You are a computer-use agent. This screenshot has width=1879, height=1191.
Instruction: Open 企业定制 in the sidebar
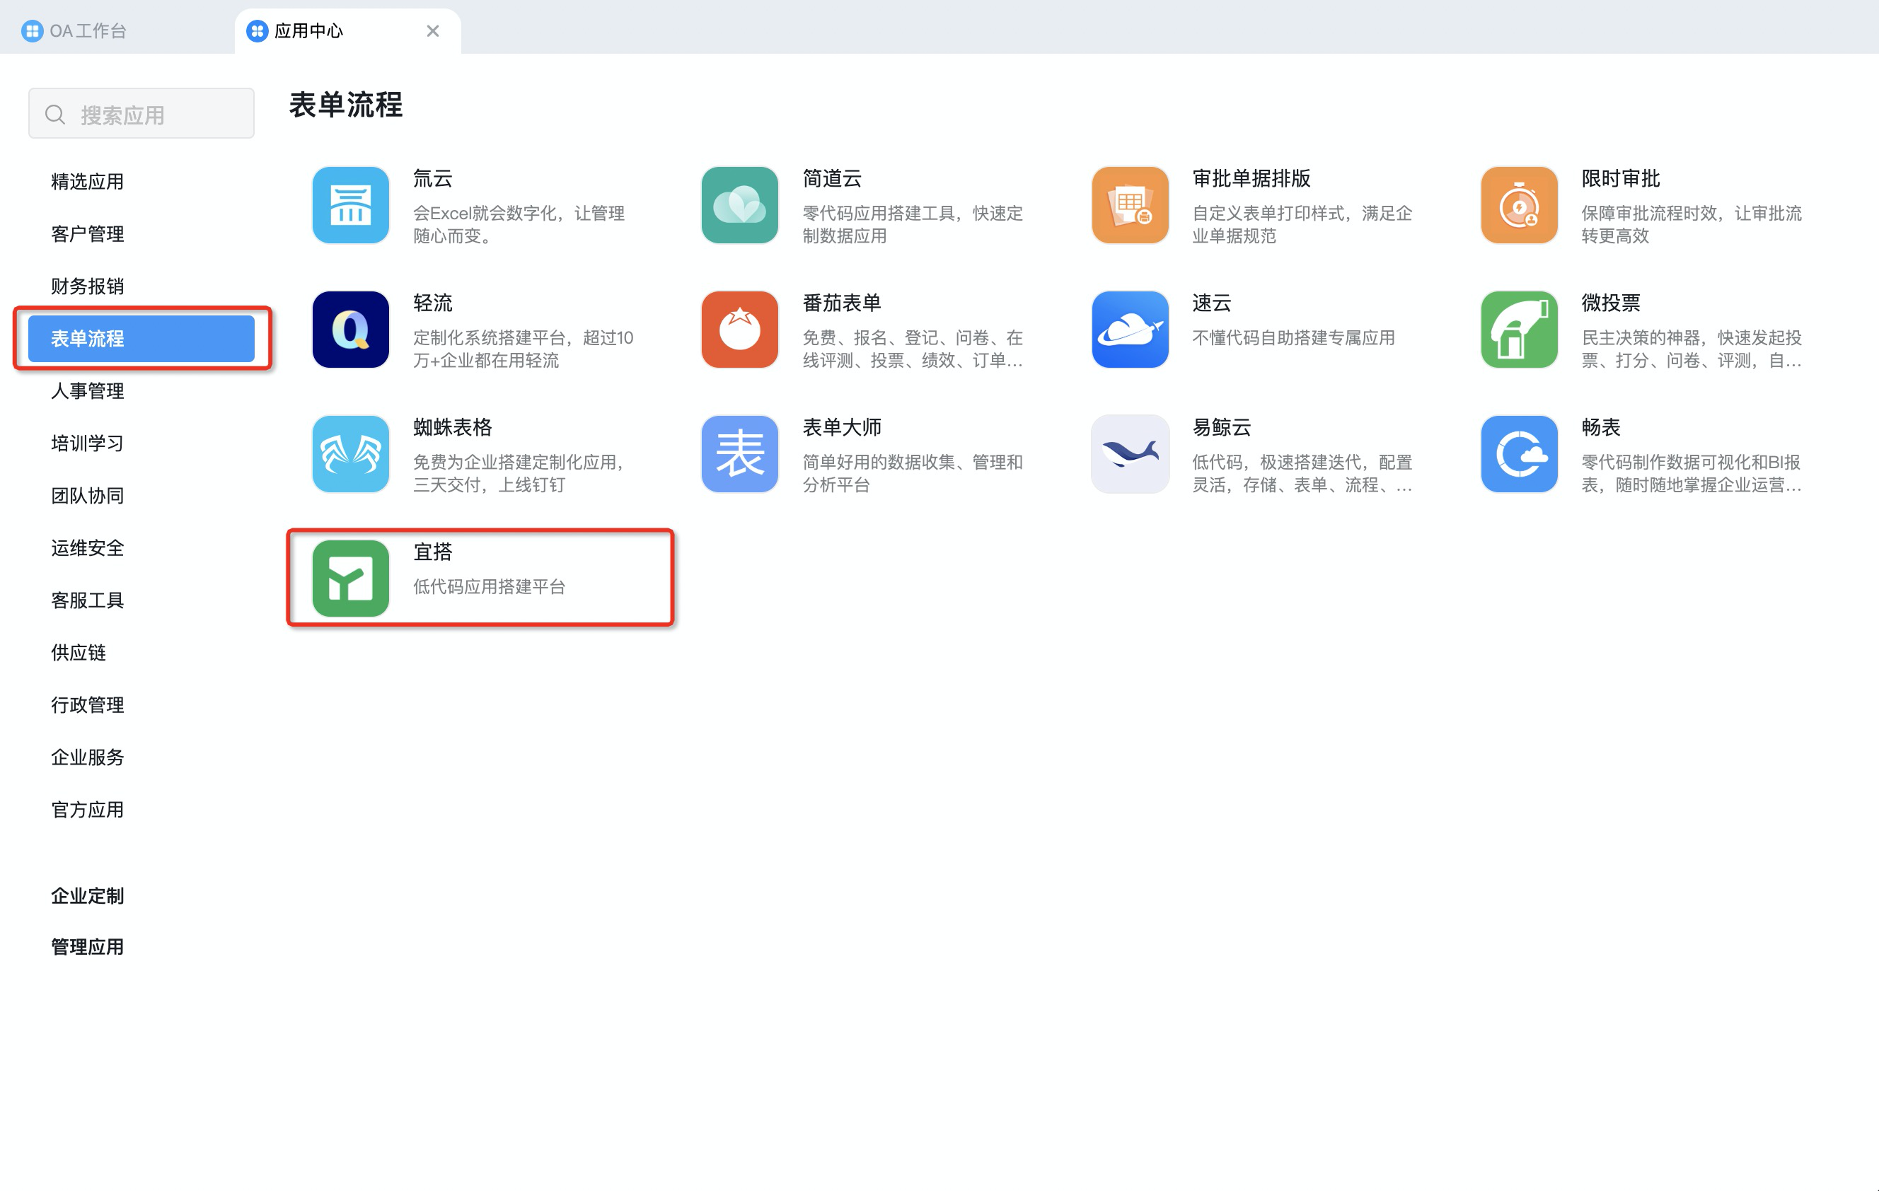point(88,895)
